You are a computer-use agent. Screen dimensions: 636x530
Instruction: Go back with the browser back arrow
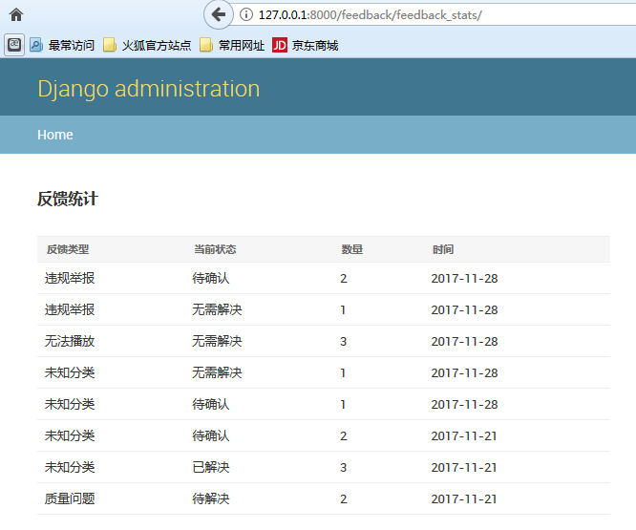tap(219, 15)
